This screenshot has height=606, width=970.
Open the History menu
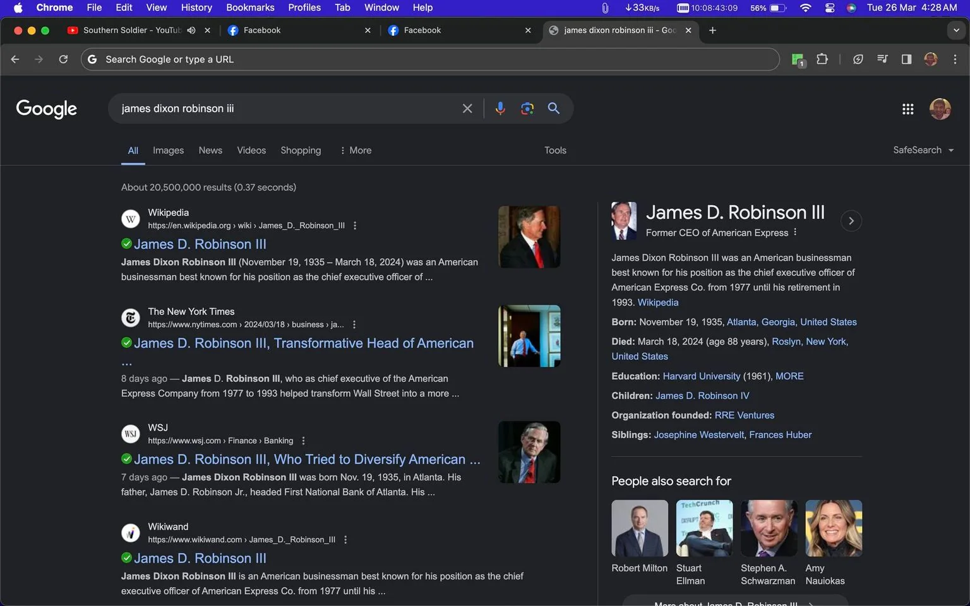pyautogui.click(x=196, y=8)
